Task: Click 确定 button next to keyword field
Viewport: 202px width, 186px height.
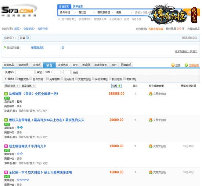Action: 39,72
